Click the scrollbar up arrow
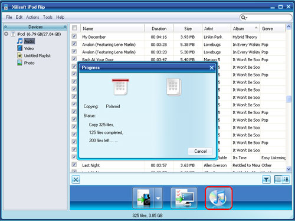This screenshot has height=221, width=295. click(x=289, y=26)
